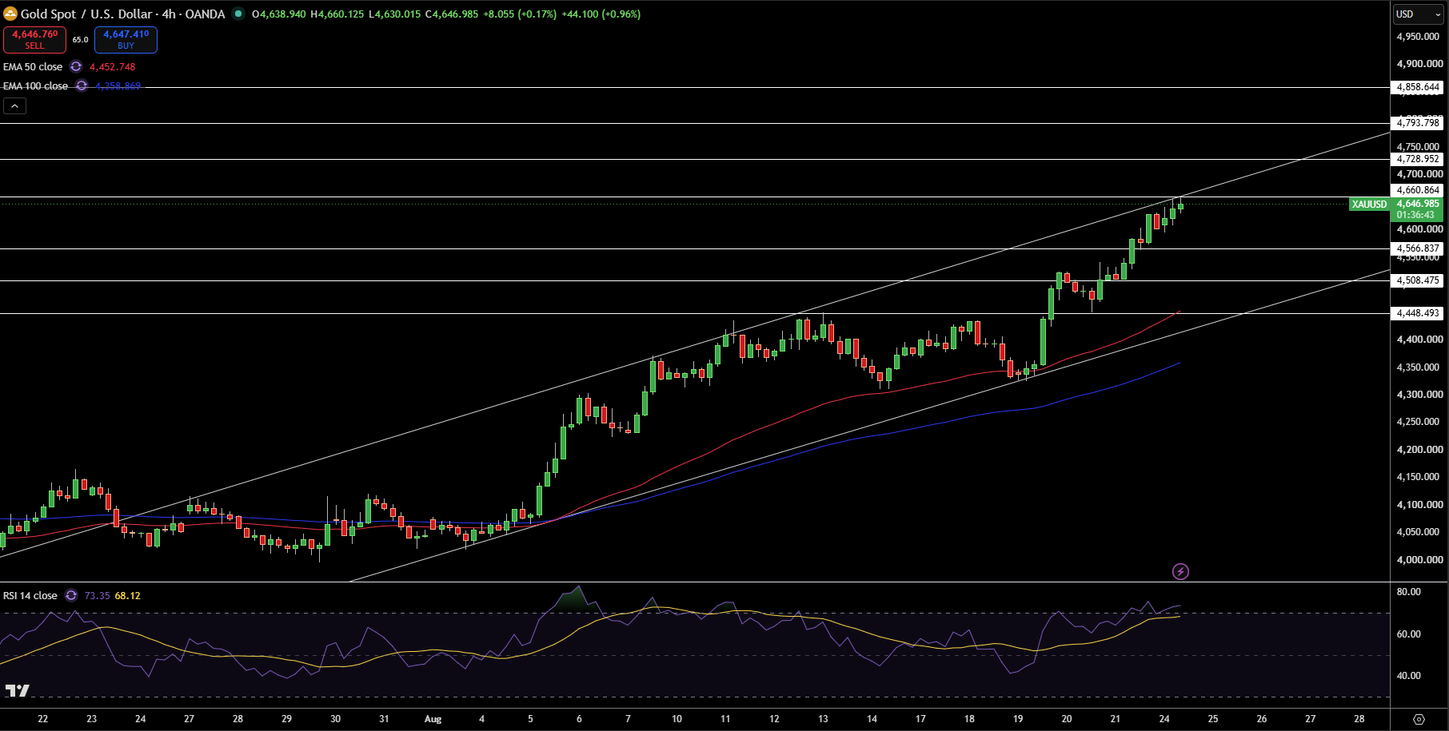Click the Aug label on time axis
Viewport: 1449px width, 731px height.
433,719
